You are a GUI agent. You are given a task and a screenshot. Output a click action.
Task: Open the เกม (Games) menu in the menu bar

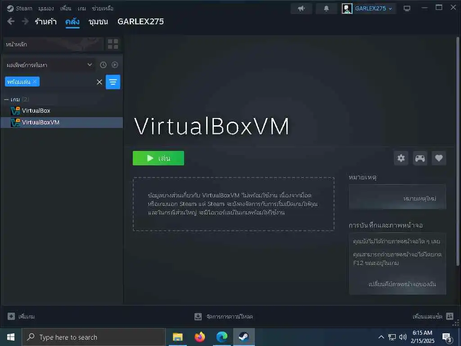click(82, 8)
